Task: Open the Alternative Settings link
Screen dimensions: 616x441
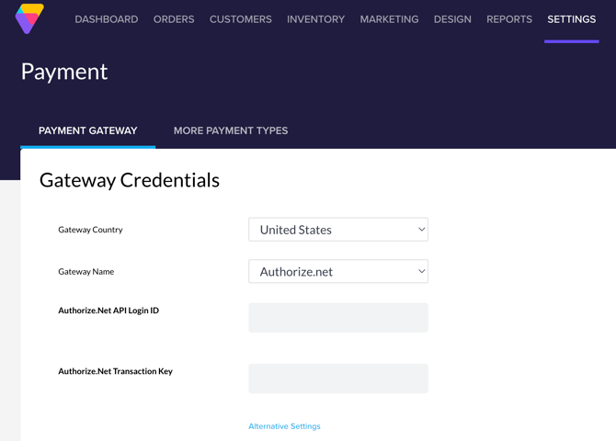Action: [284, 426]
